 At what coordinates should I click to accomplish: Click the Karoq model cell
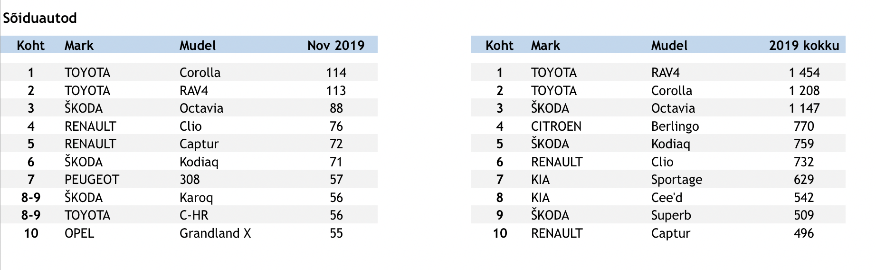point(196,198)
